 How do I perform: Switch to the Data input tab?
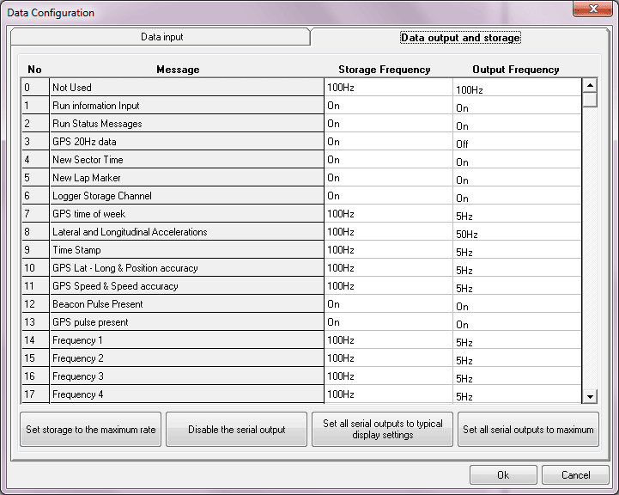click(161, 37)
